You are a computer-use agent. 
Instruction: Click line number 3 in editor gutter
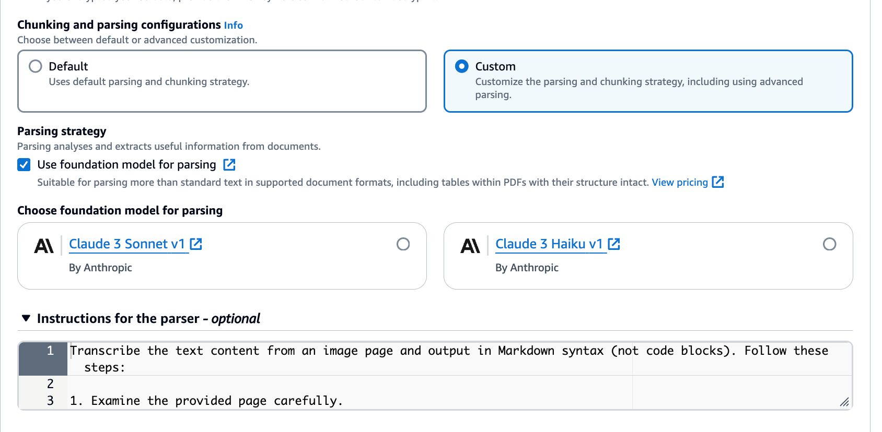pos(50,401)
